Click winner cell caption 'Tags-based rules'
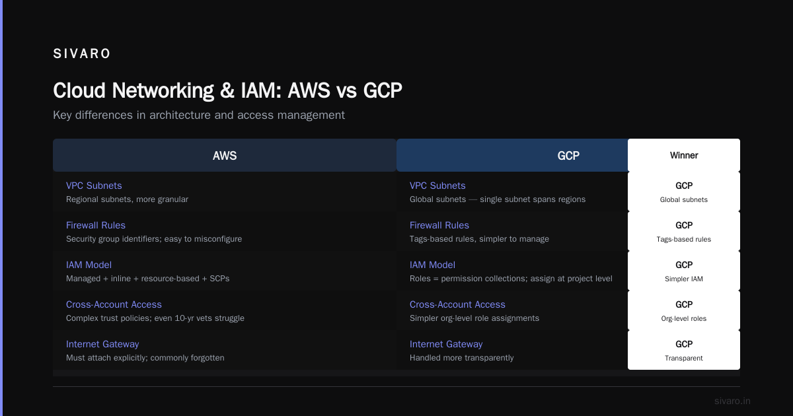 pyautogui.click(x=684, y=240)
